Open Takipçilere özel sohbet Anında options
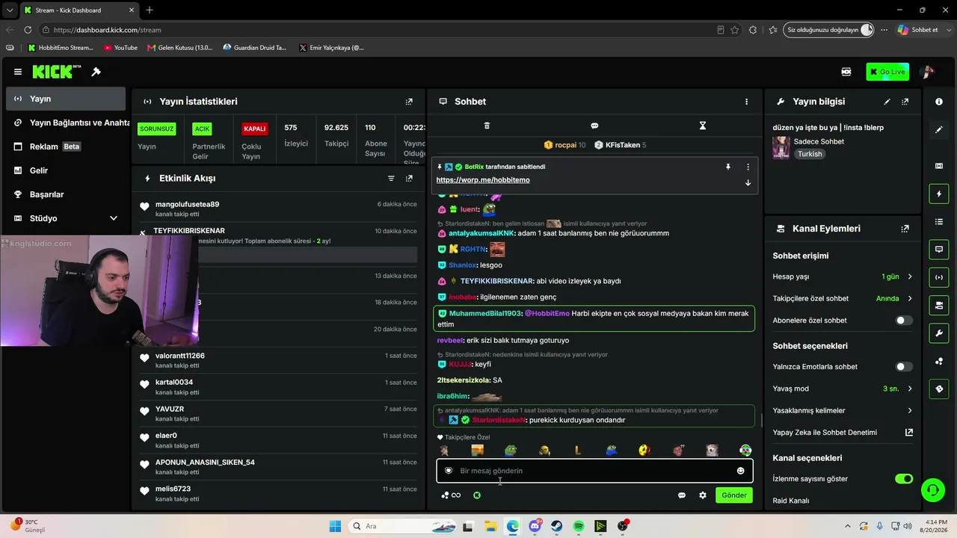Image resolution: width=957 pixels, height=538 pixels. [843, 299]
